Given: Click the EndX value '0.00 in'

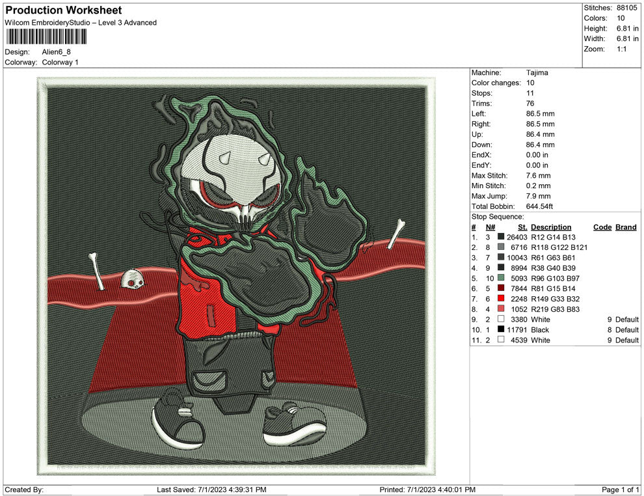Looking at the screenshot, I should [x=537, y=155].
